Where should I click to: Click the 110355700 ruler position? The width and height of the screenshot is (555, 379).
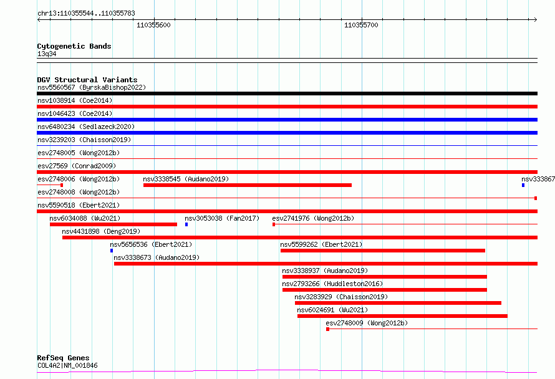(362, 25)
